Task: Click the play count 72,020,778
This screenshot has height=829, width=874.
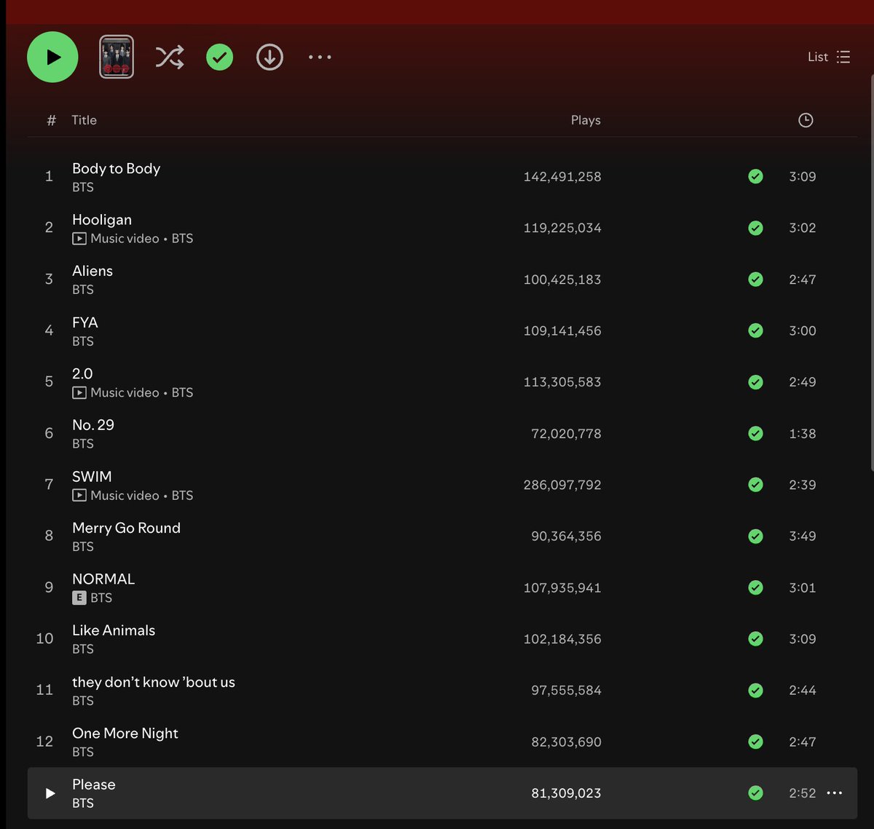Action: 566,434
